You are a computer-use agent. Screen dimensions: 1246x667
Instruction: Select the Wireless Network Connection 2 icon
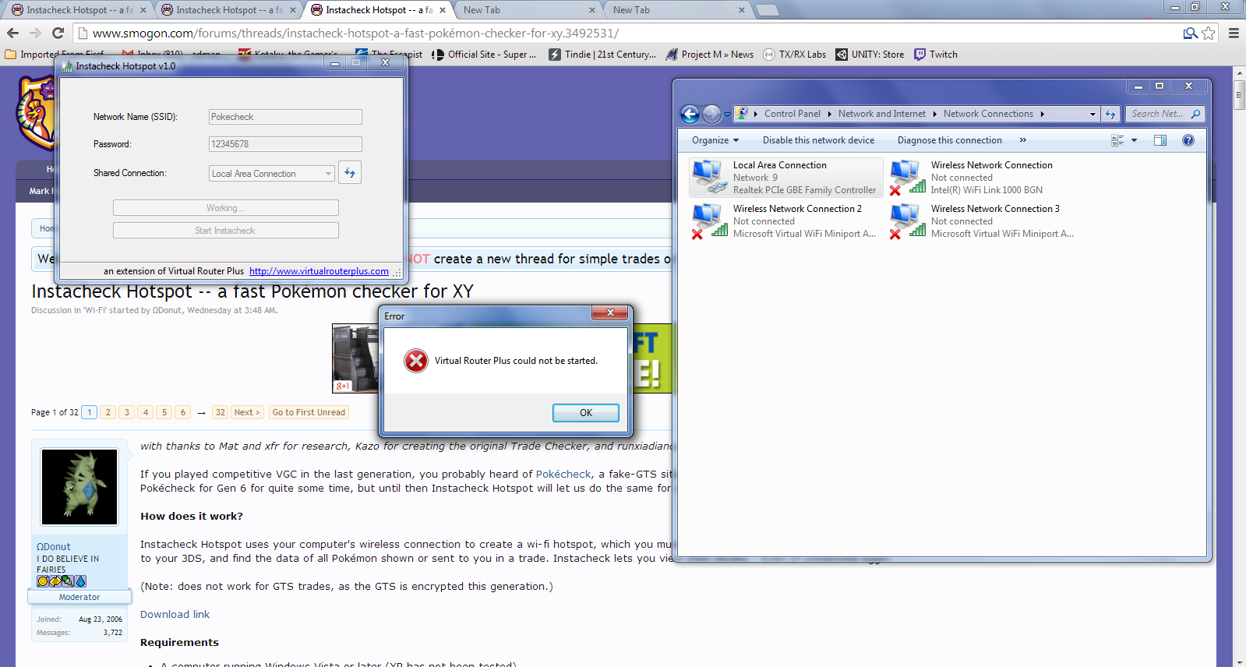709,221
